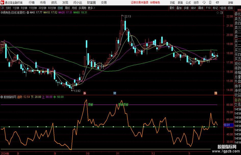The image size is (241, 155).
Task: Open F10 company info
Action: tap(208, 8)
